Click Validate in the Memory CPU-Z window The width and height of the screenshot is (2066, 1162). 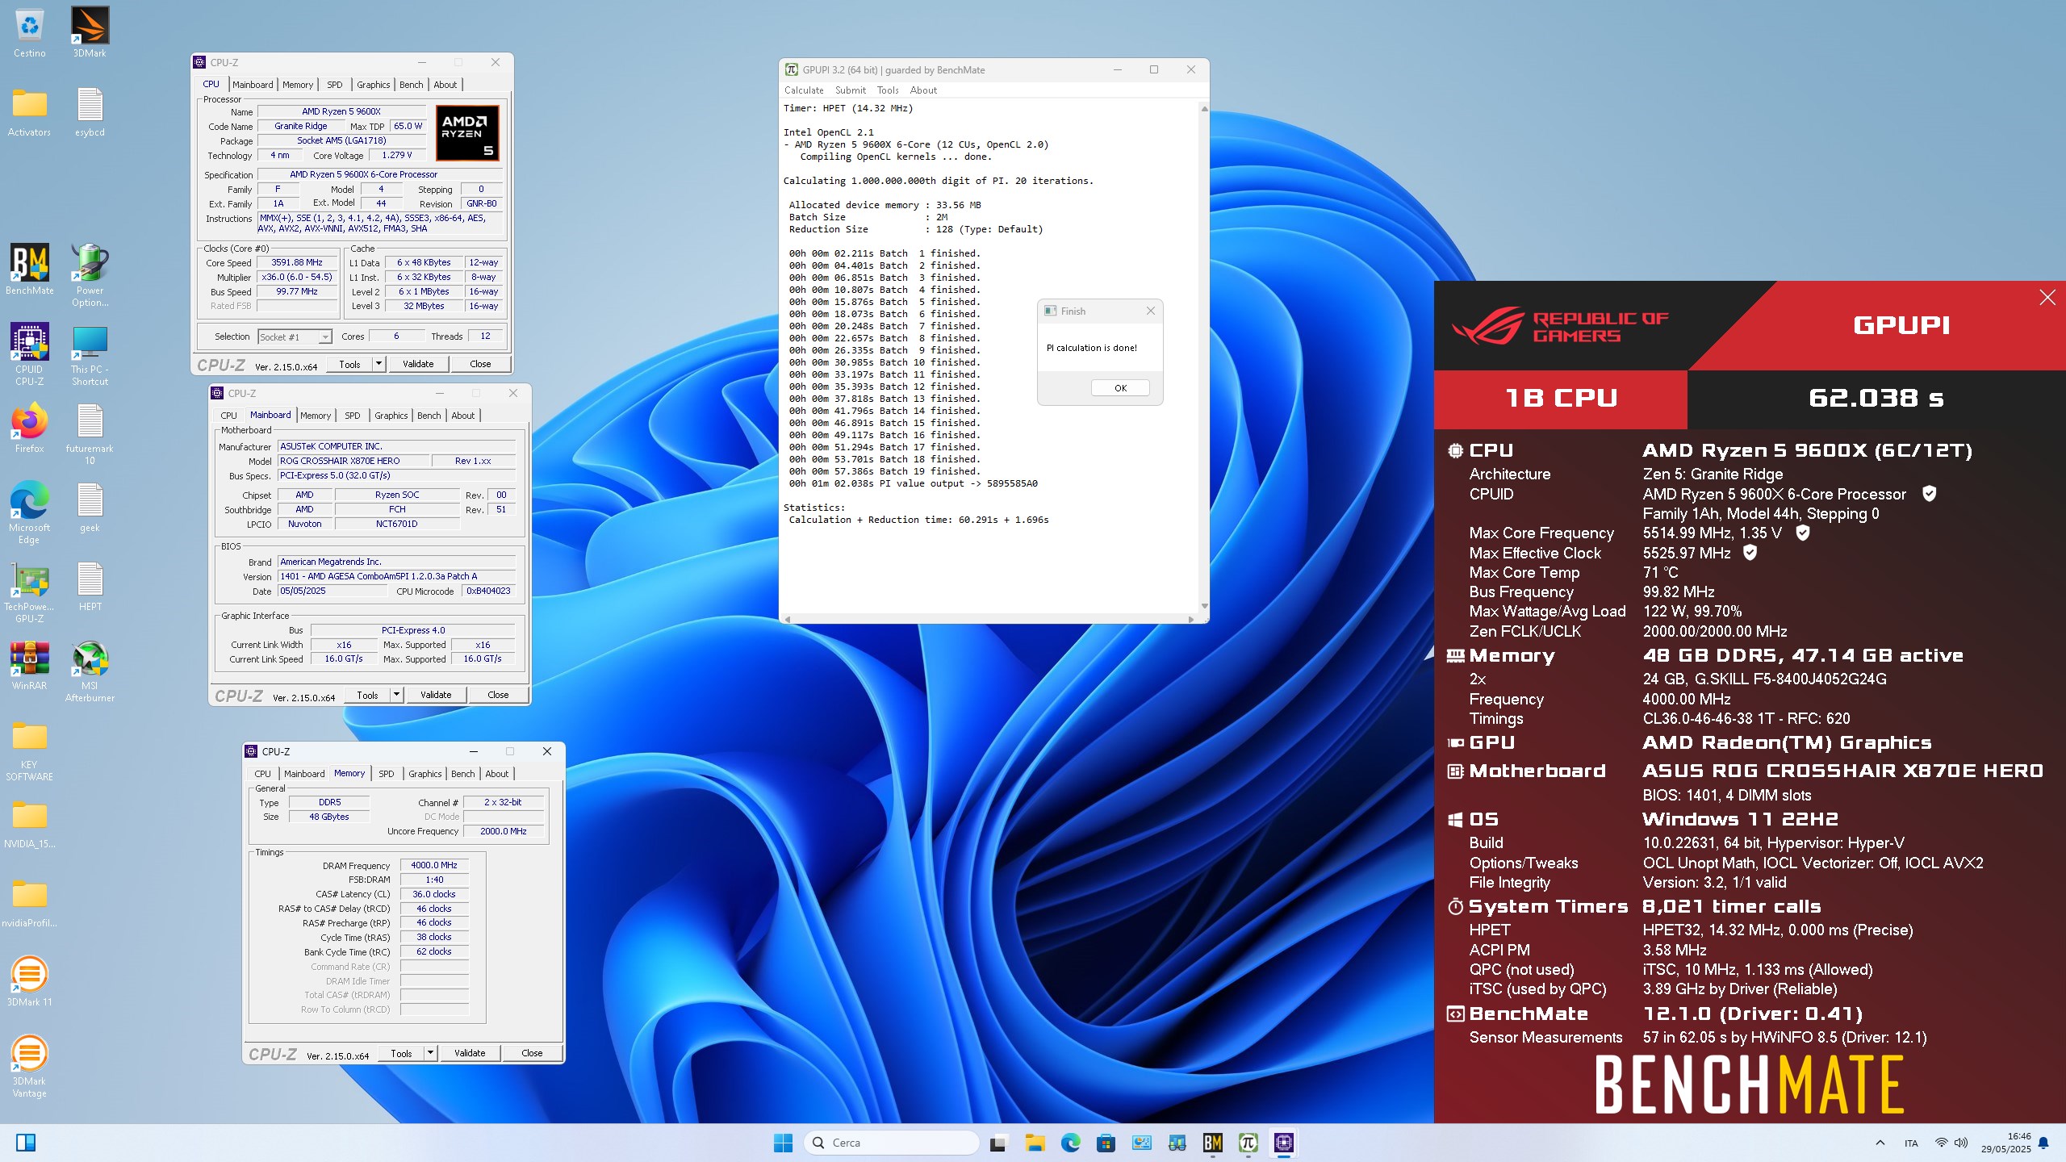470,1053
